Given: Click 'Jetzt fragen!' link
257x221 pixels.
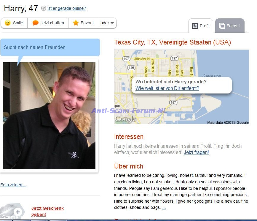Looking at the screenshot, I should [x=196, y=152].
